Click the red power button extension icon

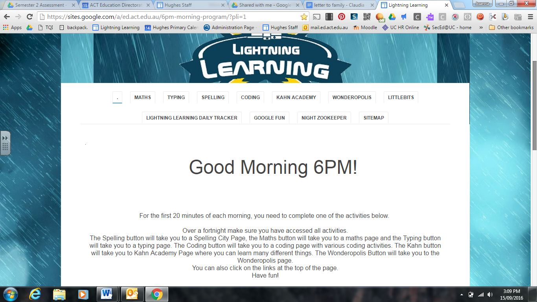(x=480, y=17)
